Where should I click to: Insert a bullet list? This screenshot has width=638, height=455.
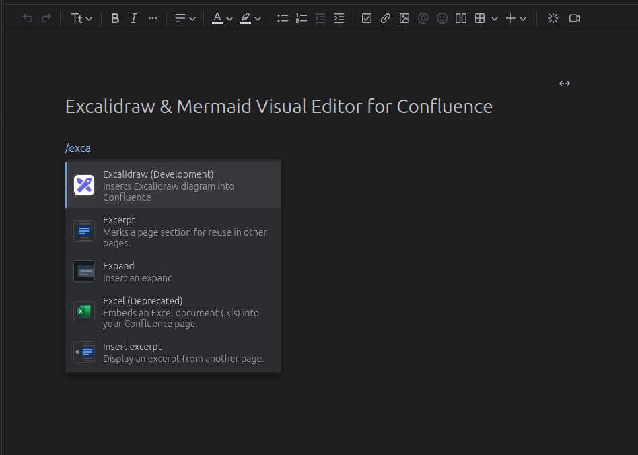pyautogui.click(x=283, y=18)
